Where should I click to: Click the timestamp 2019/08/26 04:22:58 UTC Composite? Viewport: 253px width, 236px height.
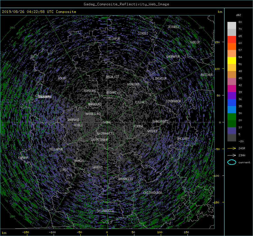[39, 12]
